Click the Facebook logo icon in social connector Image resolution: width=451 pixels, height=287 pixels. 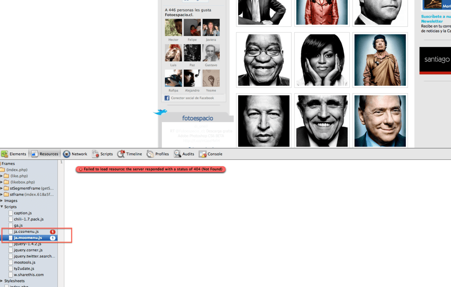167,98
